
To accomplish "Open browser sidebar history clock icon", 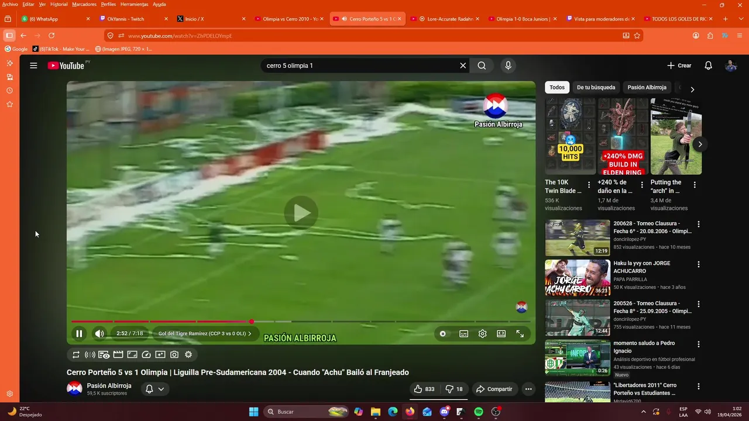I will [9, 91].
